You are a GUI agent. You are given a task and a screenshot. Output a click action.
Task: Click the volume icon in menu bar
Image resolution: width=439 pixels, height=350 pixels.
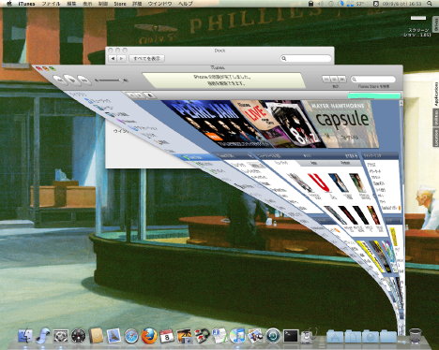click(321, 4)
